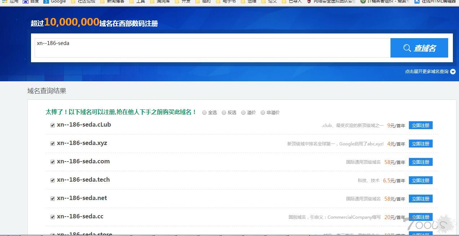Viewport: 459px width, 236px height.
Task: Click 国际通用顶级域名 description in .com row
Action: (363, 162)
